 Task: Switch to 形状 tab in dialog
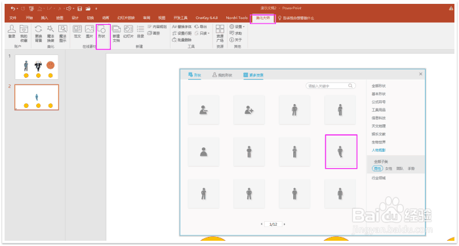tap(195, 75)
